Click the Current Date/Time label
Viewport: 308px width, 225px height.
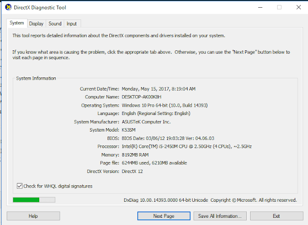99,89
